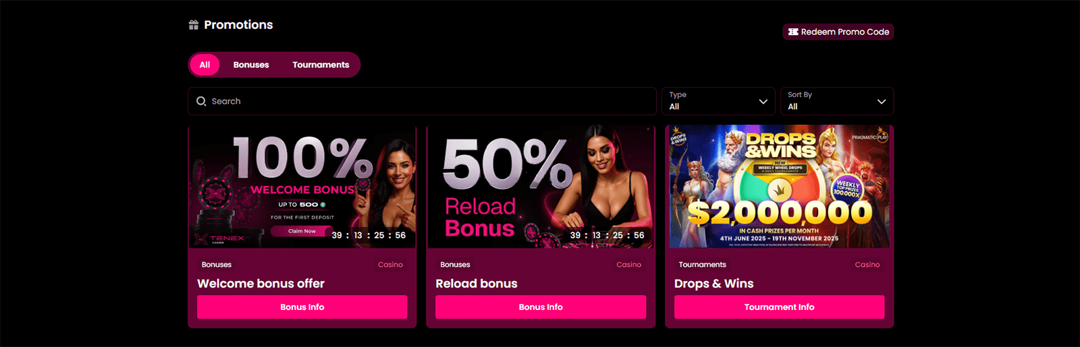
Task: Click the ticket icon in Redeem Promo Code
Action: point(793,32)
